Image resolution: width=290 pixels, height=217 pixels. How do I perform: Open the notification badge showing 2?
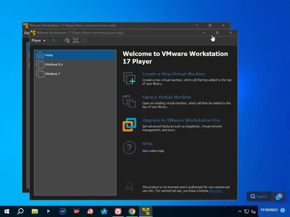pyautogui.click(x=282, y=210)
